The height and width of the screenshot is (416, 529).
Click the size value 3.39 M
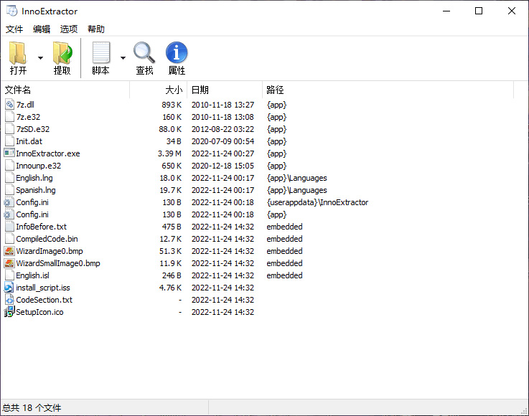[169, 153]
